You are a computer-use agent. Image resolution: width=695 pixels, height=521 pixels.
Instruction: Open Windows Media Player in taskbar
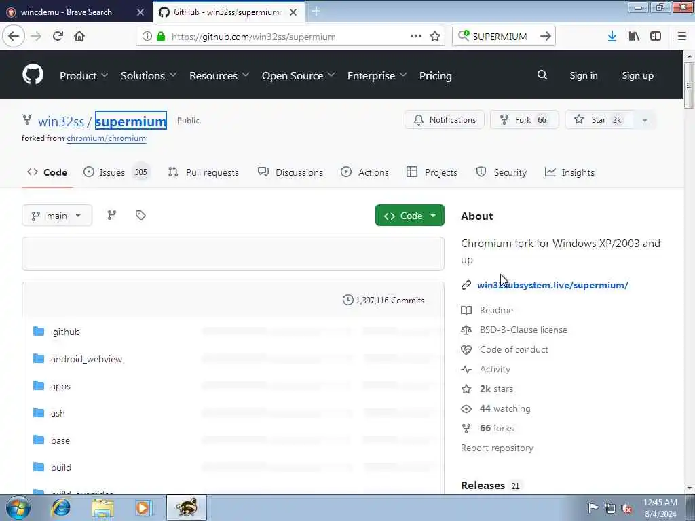coord(143,507)
